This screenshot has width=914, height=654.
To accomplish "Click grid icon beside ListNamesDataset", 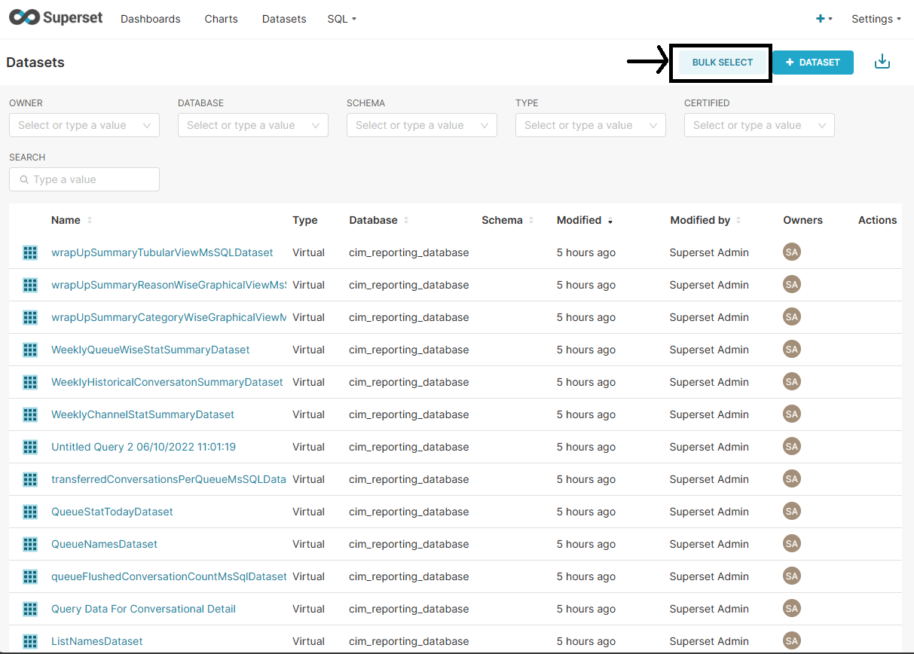I will pyautogui.click(x=30, y=641).
